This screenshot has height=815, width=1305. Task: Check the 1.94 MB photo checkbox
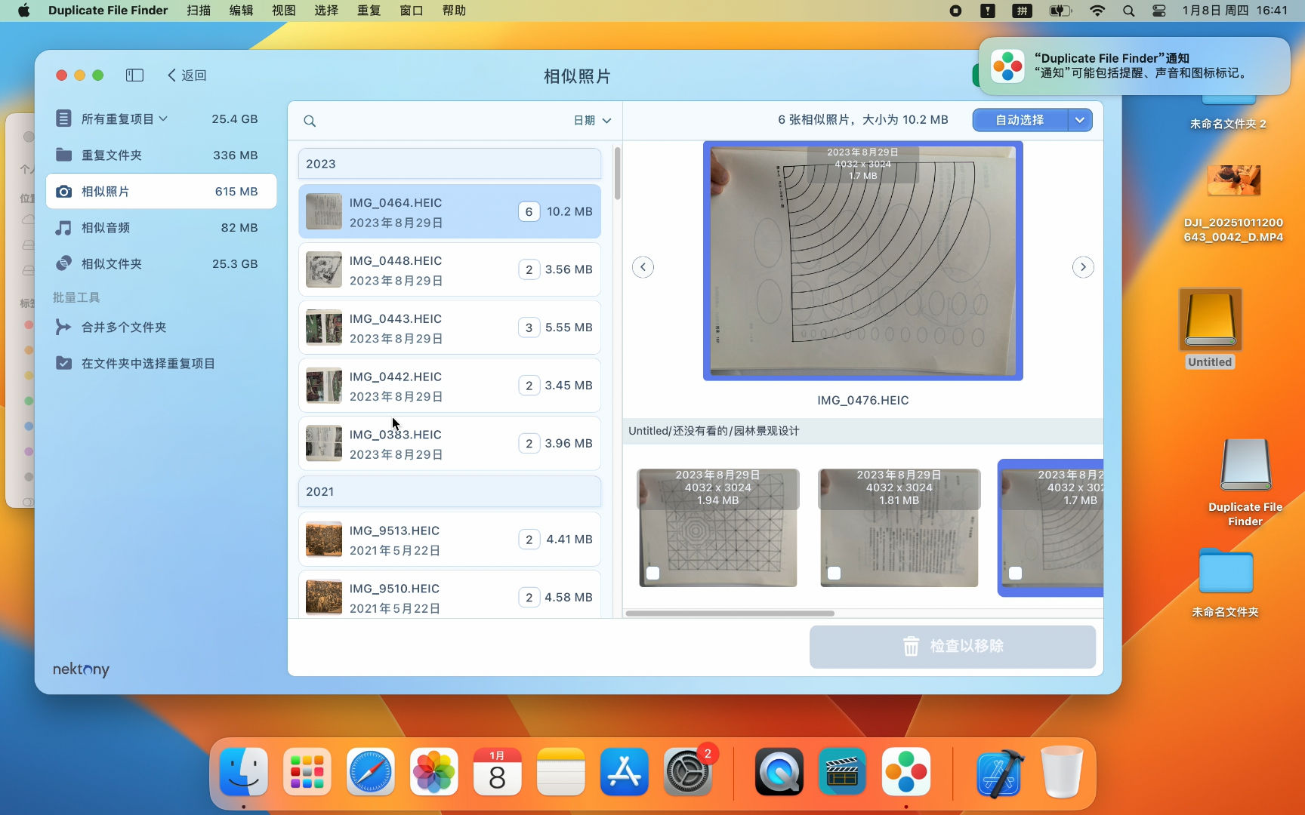(653, 574)
